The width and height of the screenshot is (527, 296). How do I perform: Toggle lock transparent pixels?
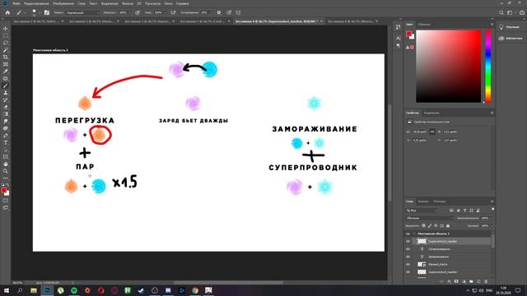(x=423, y=226)
